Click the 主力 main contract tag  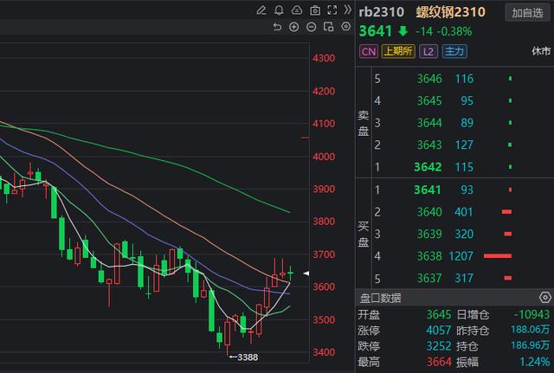click(x=454, y=52)
